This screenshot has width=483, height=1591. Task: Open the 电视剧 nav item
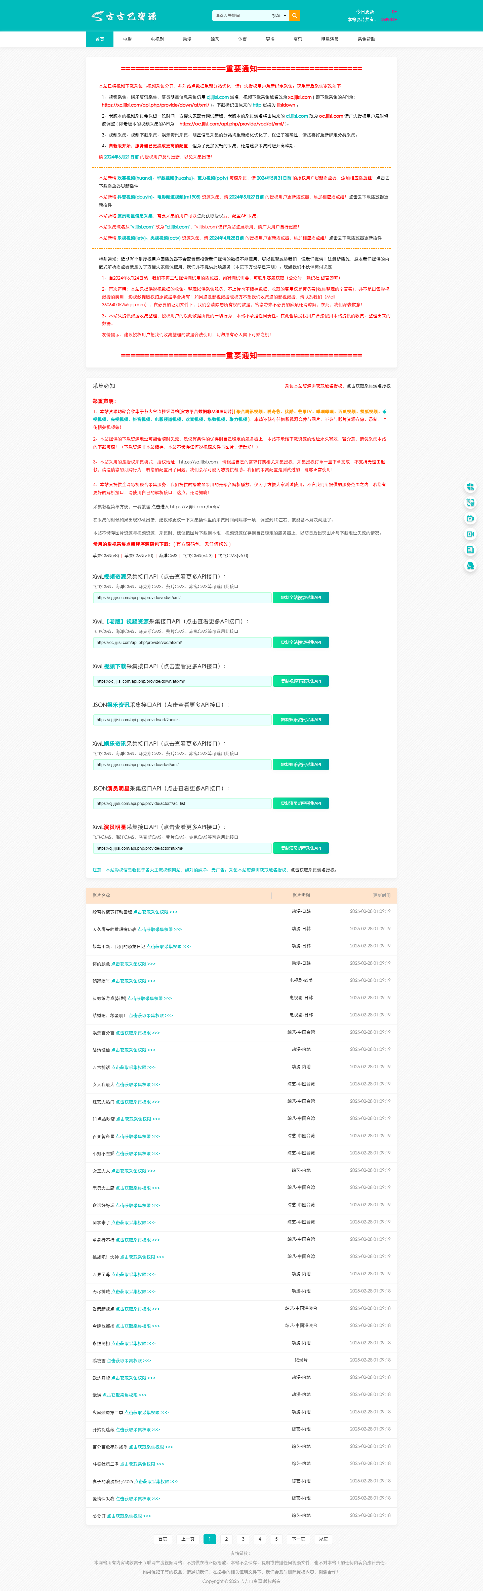pyautogui.click(x=157, y=39)
